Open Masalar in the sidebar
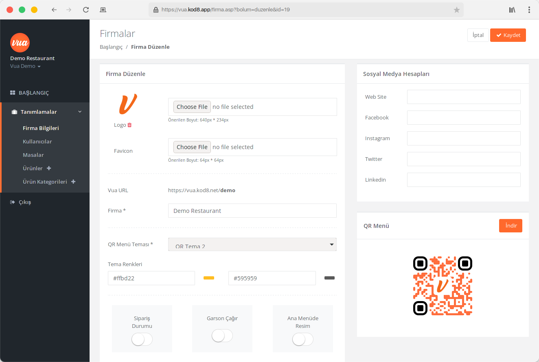Viewport: 539px width, 362px height. point(33,155)
